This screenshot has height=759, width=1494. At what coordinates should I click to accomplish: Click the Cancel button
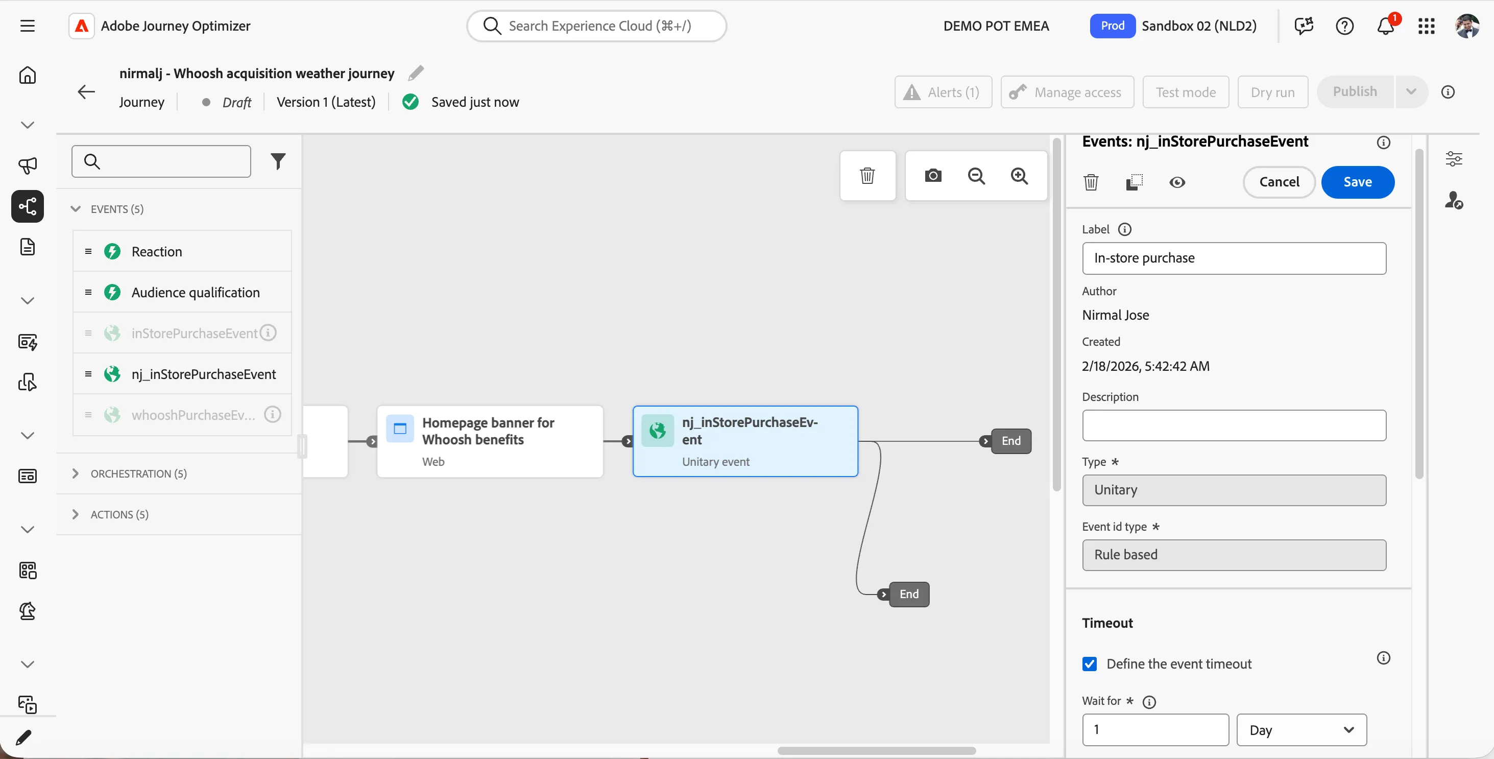tap(1279, 182)
